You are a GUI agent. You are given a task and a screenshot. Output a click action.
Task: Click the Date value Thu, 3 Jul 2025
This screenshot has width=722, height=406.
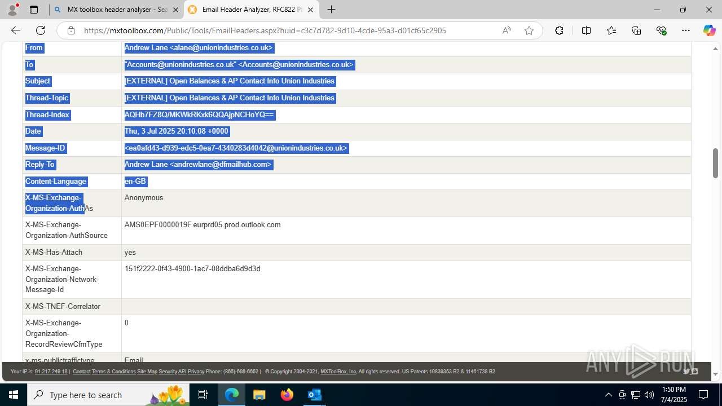[x=177, y=131]
